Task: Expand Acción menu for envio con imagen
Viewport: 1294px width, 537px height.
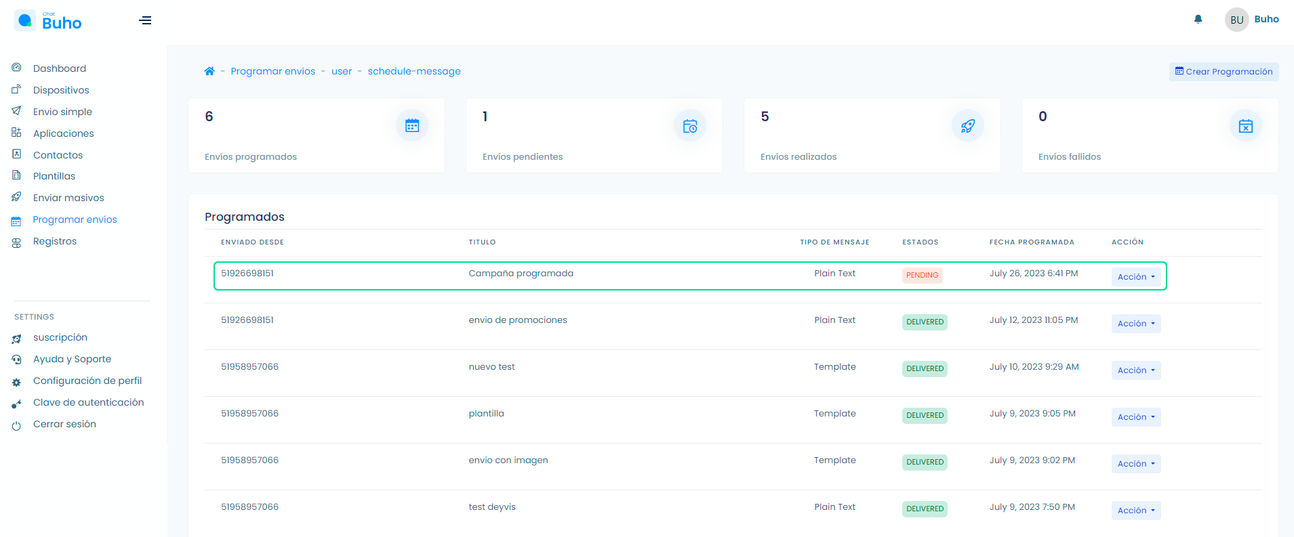Action: coord(1135,464)
